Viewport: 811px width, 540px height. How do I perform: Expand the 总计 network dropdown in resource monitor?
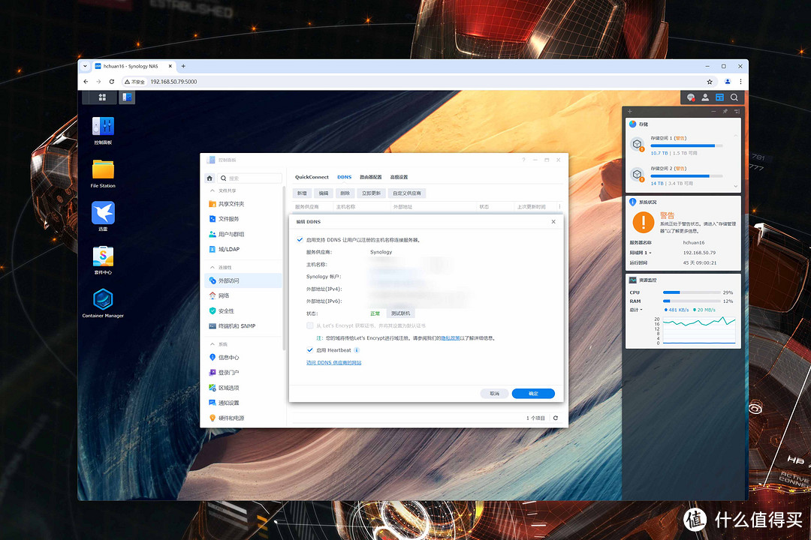pos(637,310)
